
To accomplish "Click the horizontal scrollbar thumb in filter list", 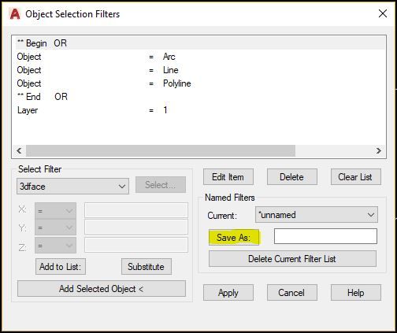I will (x=161, y=150).
